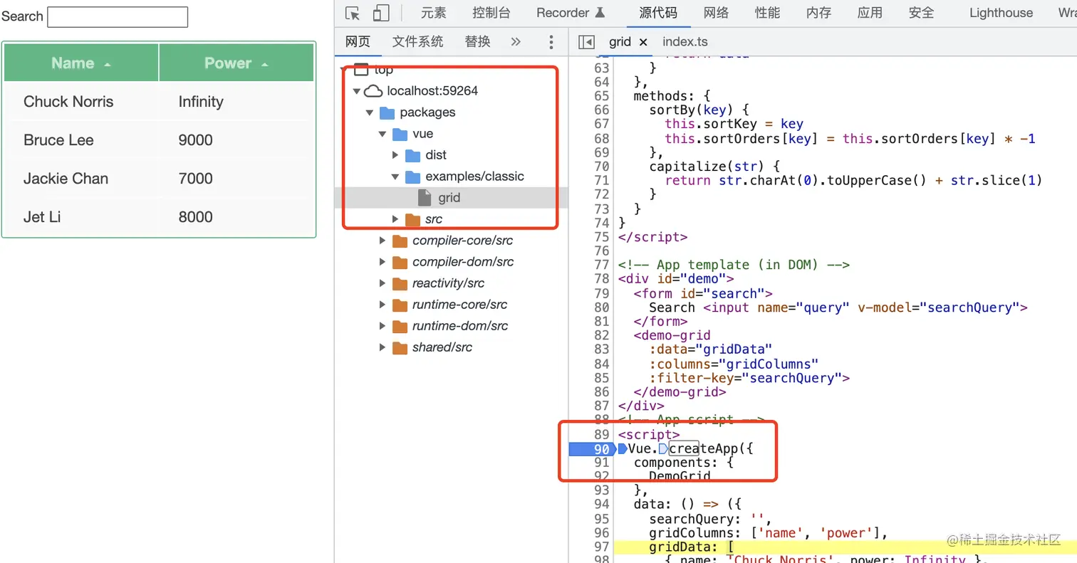1077x563 pixels.
Task: Click the :filter-key="searchQuery" code line
Action: [x=749, y=378]
